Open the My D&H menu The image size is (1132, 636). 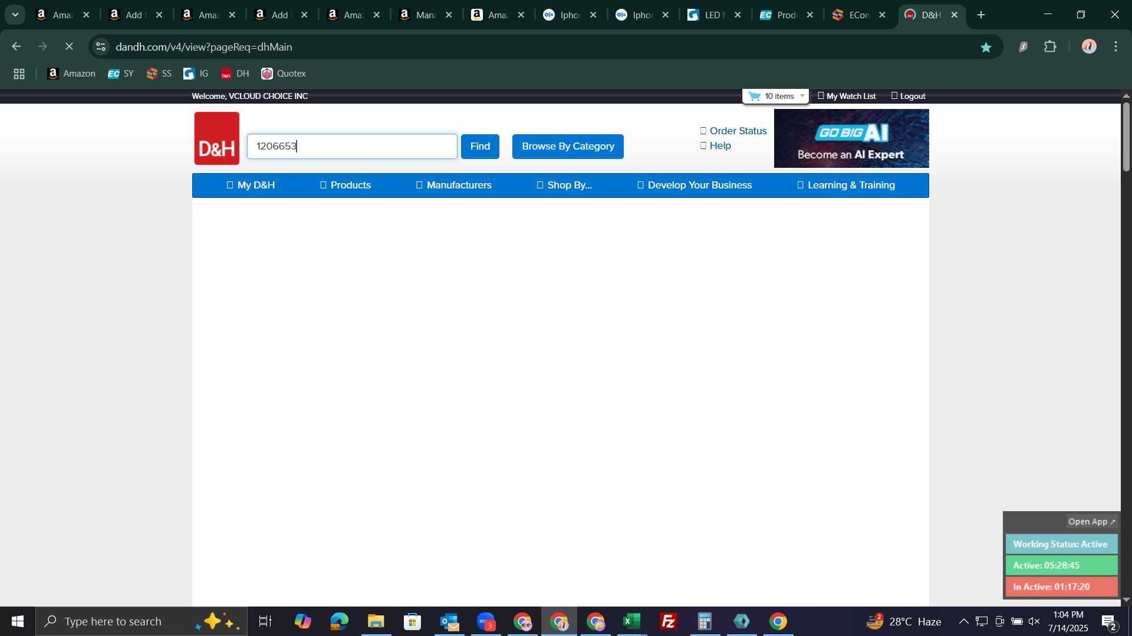(x=251, y=185)
